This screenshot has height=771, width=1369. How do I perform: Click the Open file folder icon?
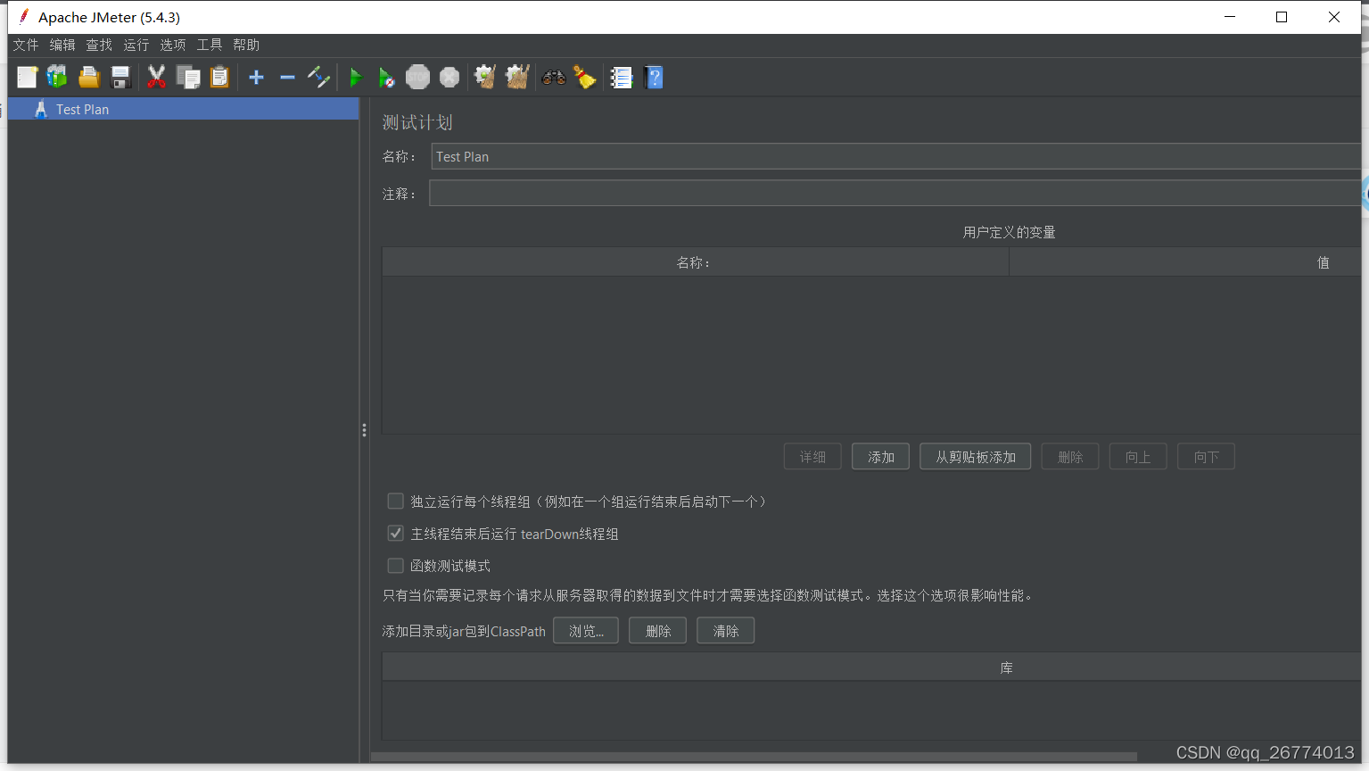pyautogui.click(x=88, y=78)
